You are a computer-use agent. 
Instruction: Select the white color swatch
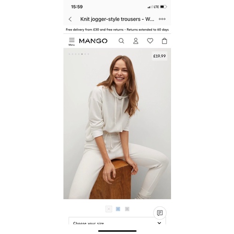109,209
